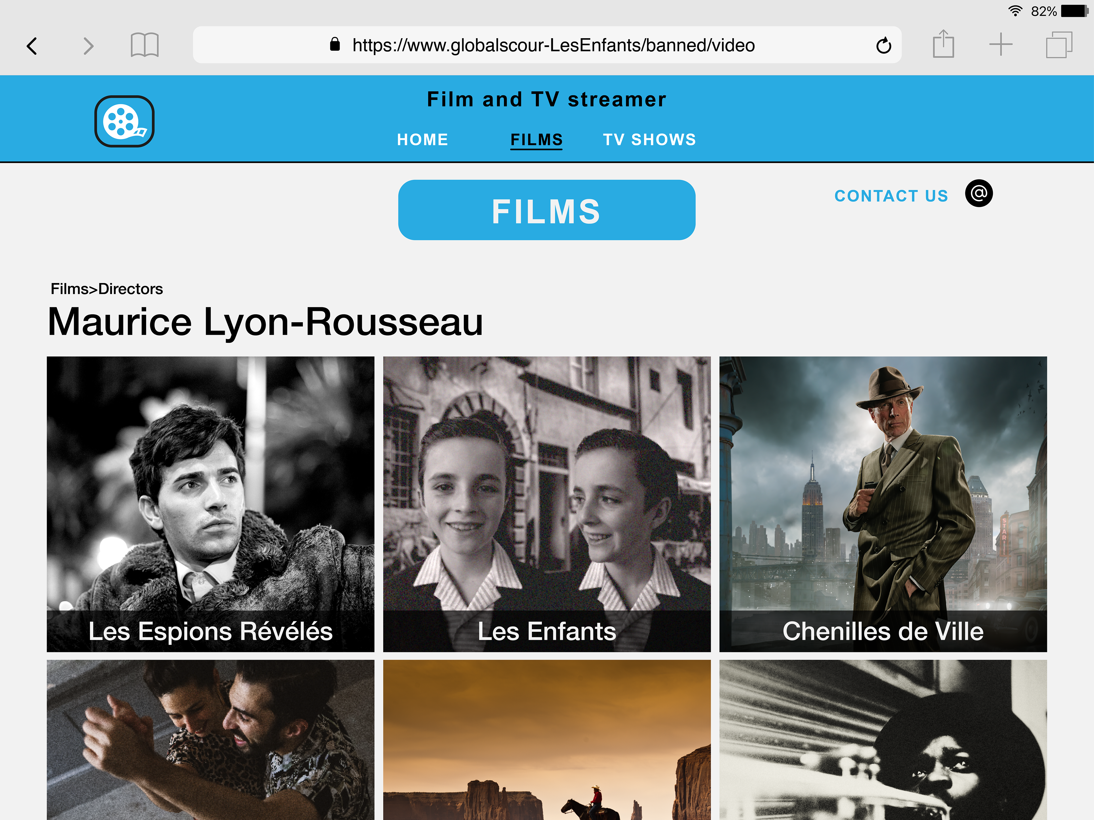Click the Films>Directors breadcrumb
The image size is (1094, 820).
coord(107,289)
